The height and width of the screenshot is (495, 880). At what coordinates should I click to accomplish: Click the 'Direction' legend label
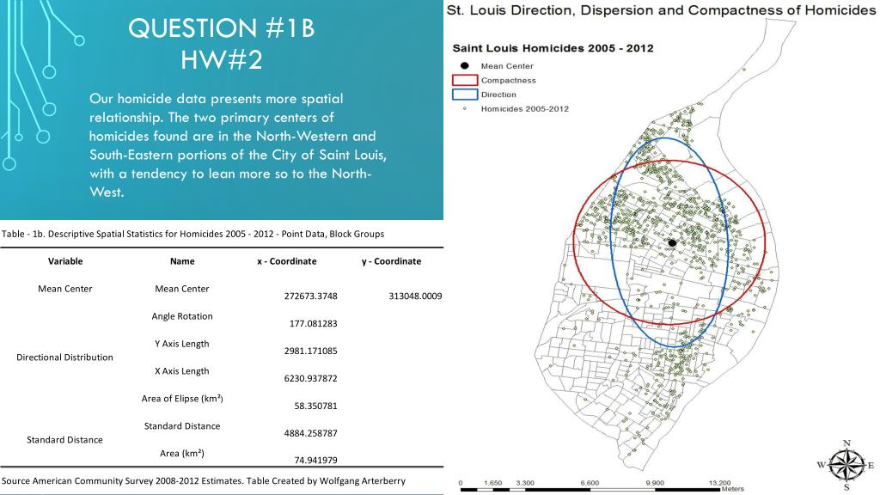tap(498, 95)
